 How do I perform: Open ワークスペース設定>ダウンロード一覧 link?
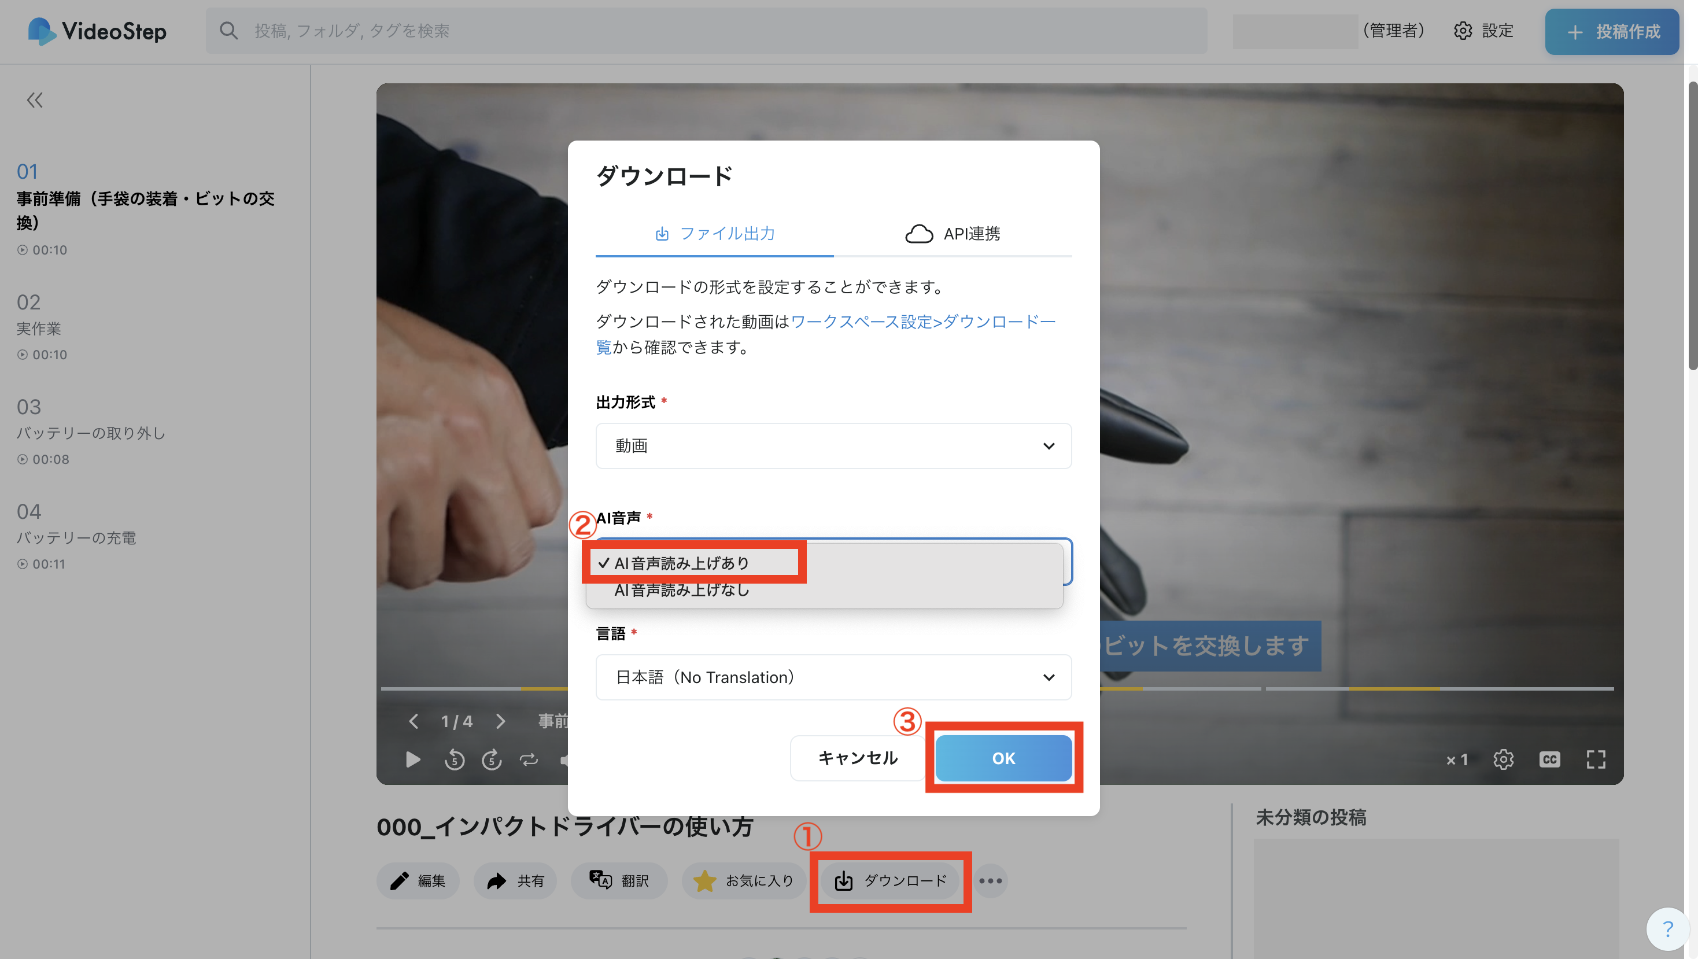pos(923,322)
